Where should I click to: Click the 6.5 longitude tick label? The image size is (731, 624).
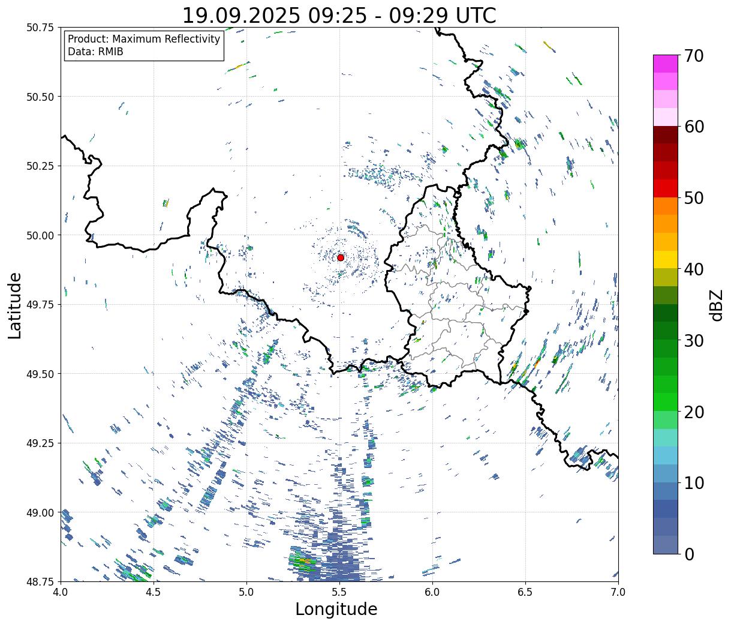(525, 592)
